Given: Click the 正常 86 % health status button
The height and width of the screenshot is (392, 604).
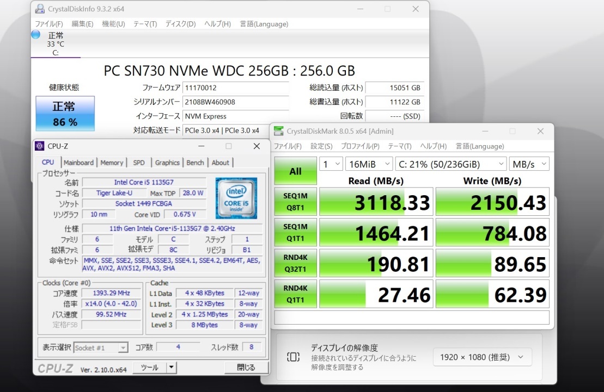Looking at the screenshot, I should (x=65, y=114).
